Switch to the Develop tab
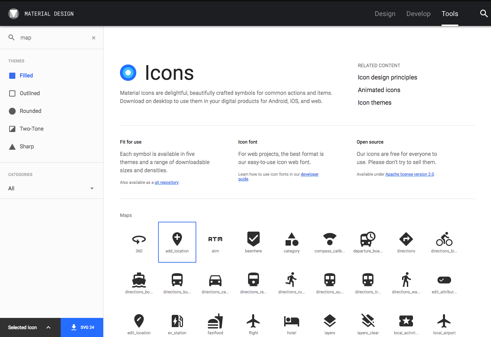The image size is (491, 337). (418, 14)
